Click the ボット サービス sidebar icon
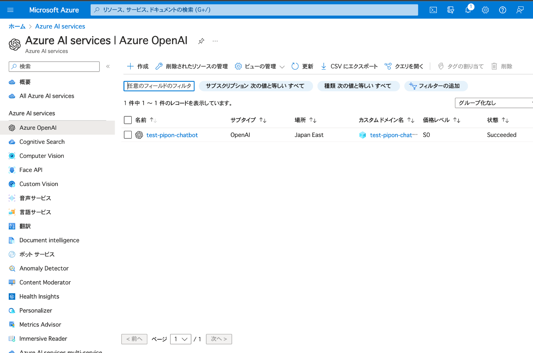This screenshot has width=533, height=353. point(12,254)
